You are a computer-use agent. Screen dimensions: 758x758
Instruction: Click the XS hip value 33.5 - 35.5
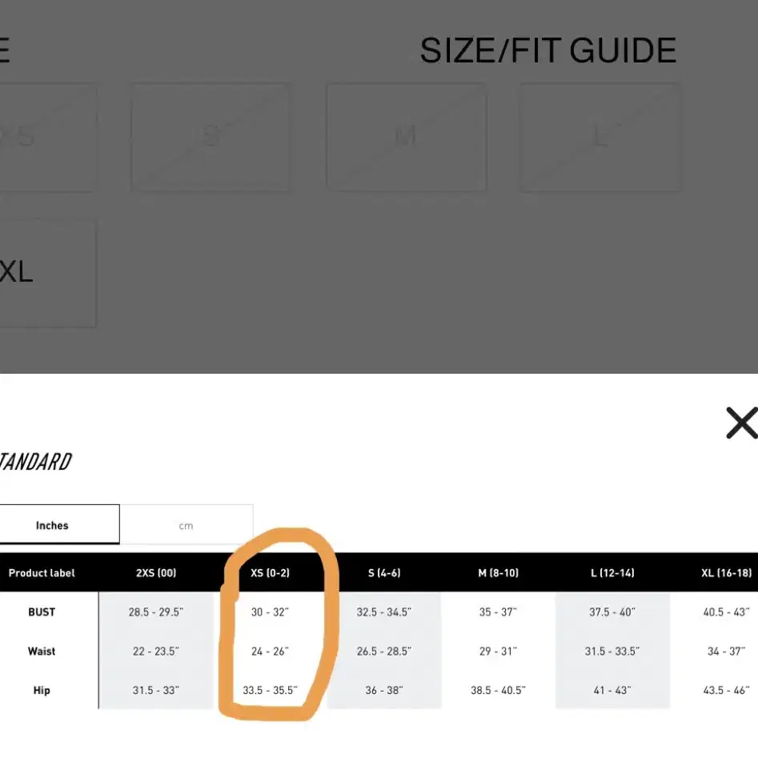click(270, 690)
